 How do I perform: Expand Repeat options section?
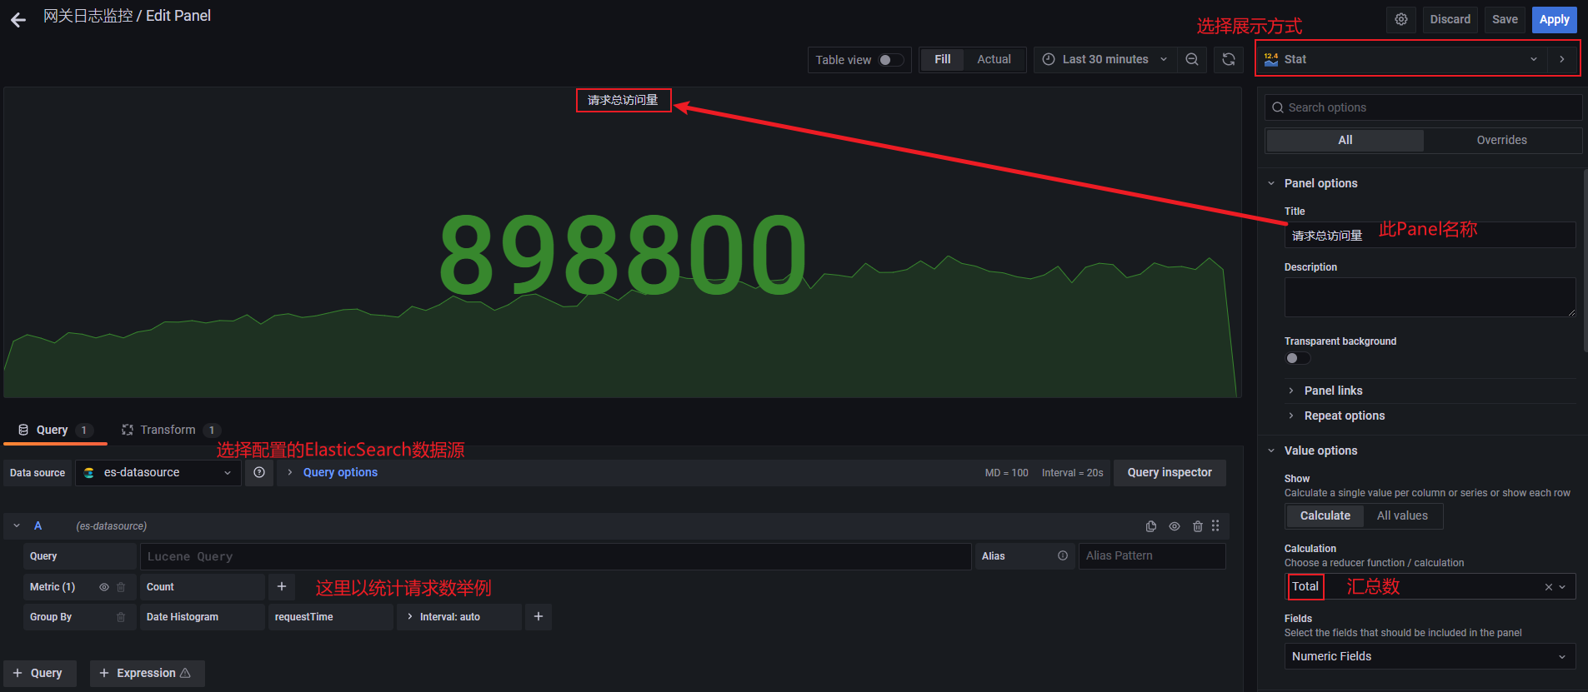(x=1336, y=416)
